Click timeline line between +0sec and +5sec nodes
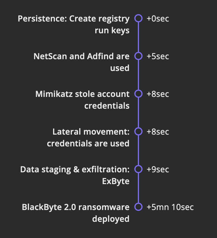The width and height of the screenshot is (217, 238). tap(138, 37)
